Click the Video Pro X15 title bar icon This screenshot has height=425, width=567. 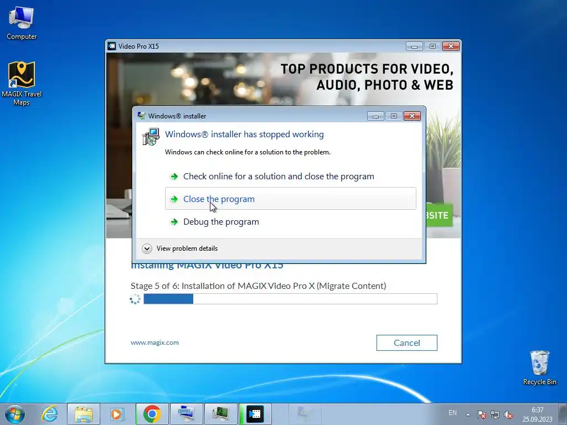pyautogui.click(x=112, y=46)
